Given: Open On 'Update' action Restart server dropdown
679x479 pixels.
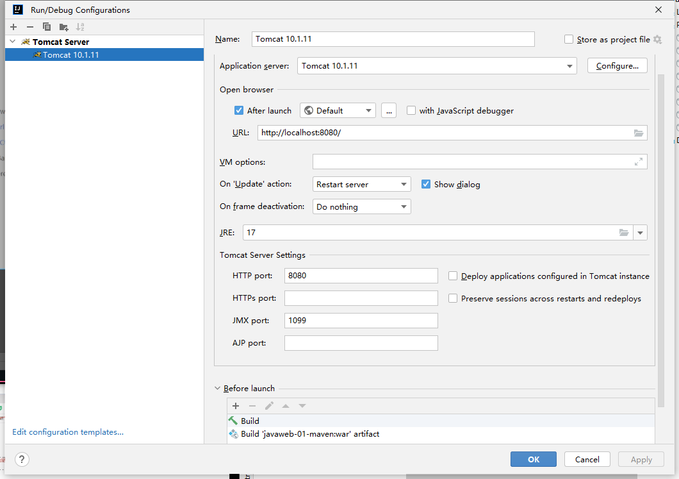Looking at the screenshot, I should pyautogui.click(x=361, y=184).
